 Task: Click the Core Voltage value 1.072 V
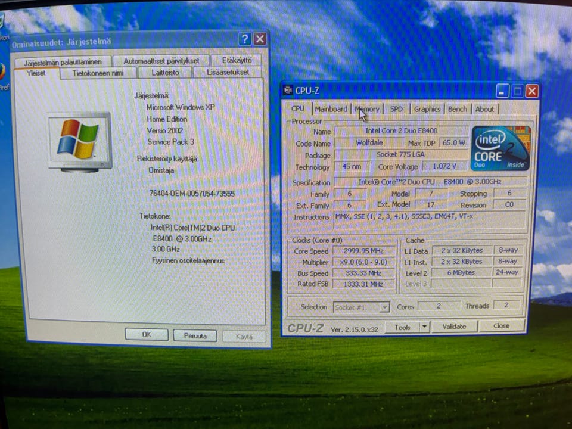[x=444, y=166]
